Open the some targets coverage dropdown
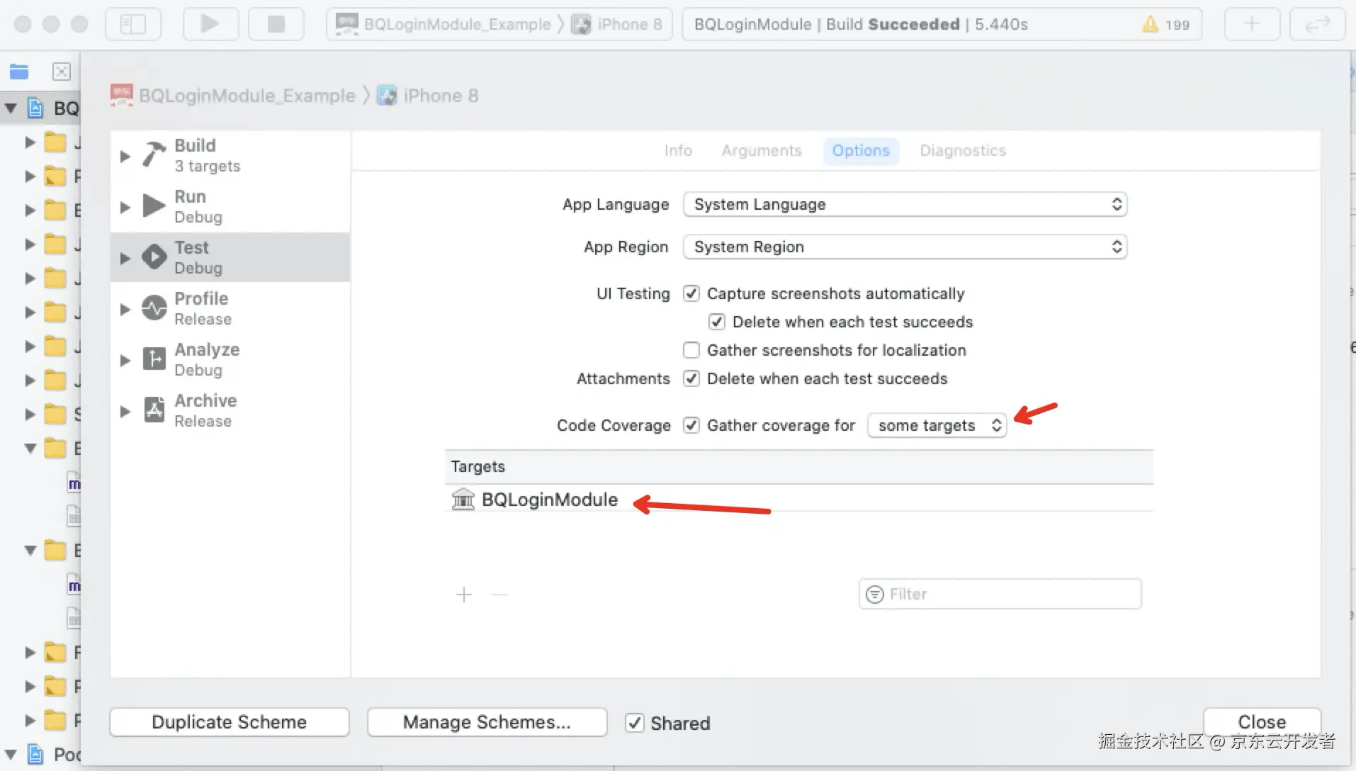 click(x=937, y=425)
